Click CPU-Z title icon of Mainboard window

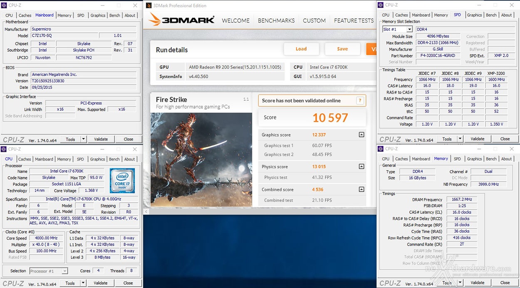pyautogui.click(x=4, y=5)
